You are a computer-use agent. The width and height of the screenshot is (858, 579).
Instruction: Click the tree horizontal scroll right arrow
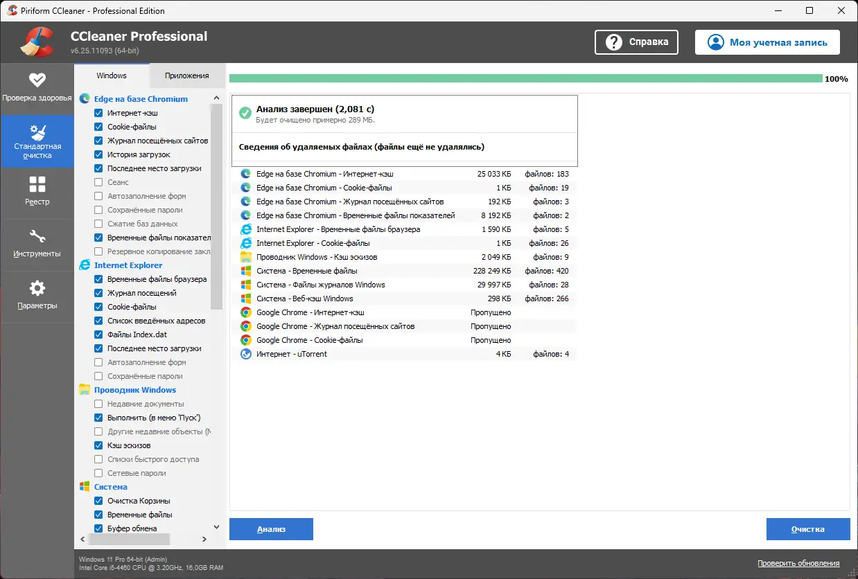pyautogui.click(x=204, y=539)
